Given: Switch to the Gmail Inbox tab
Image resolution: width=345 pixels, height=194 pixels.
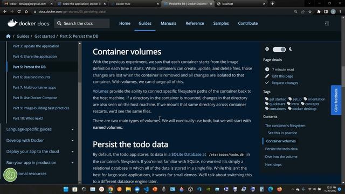Looking at the screenshot, I should (28, 4).
